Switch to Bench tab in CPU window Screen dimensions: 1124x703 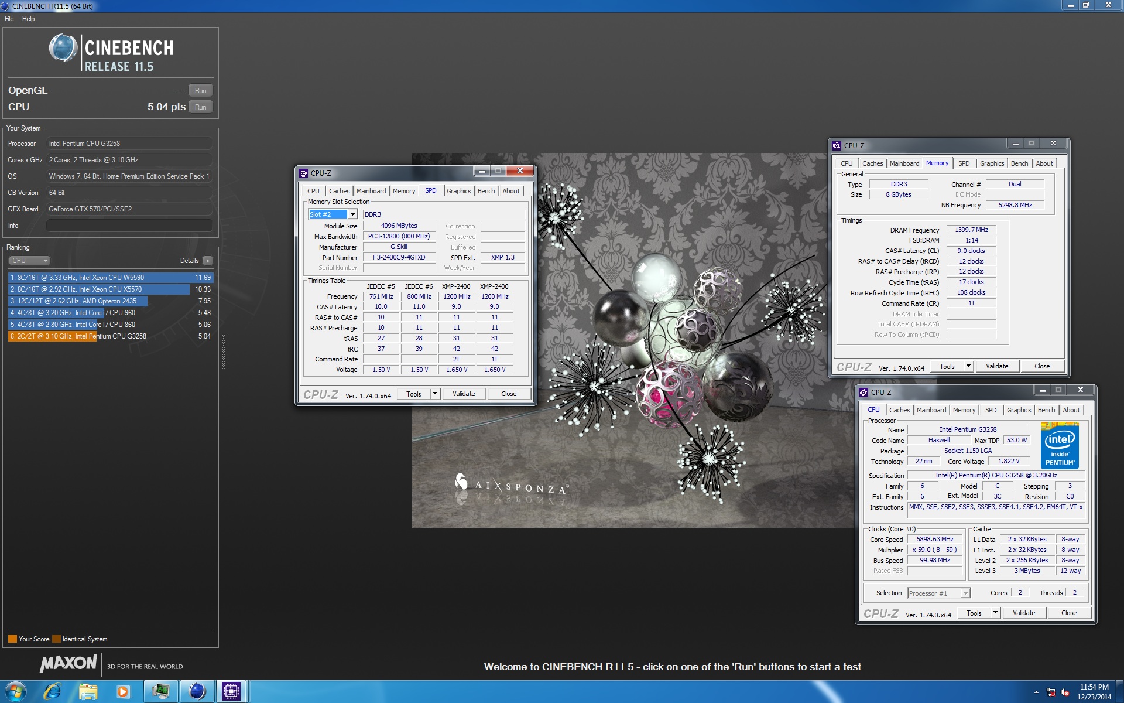1046,410
